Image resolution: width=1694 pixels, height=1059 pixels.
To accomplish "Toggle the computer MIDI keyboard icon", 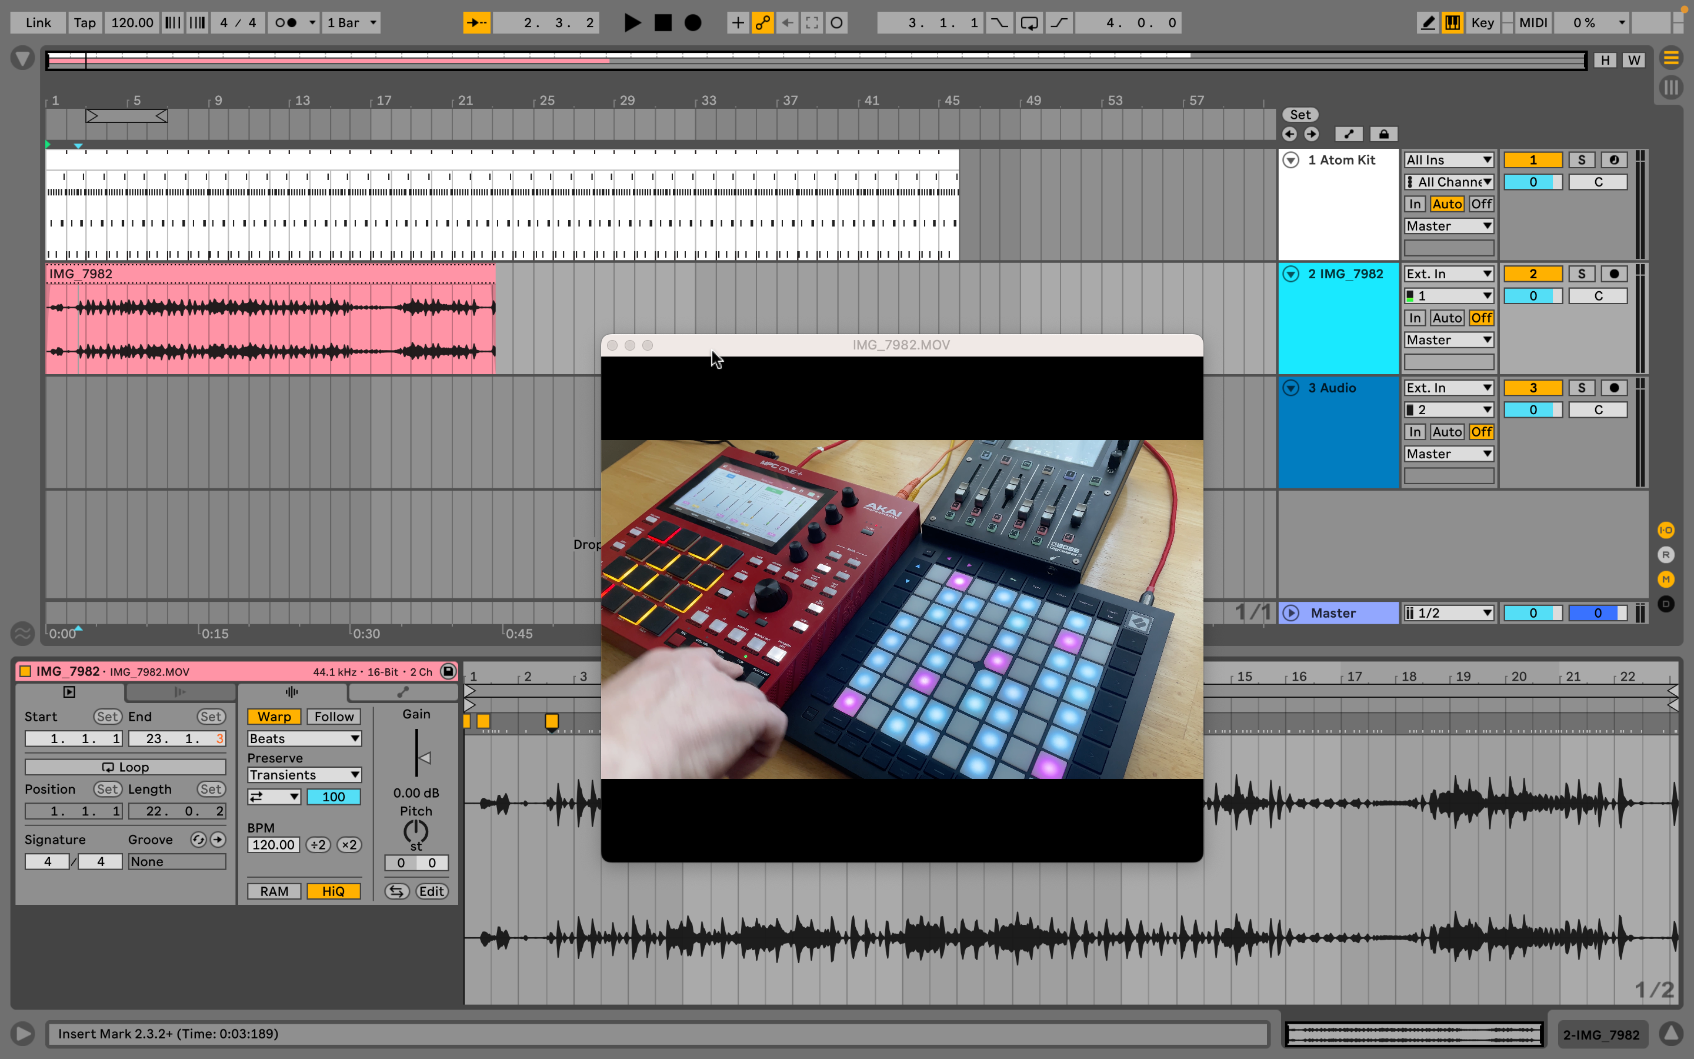I will point(1452,22).
